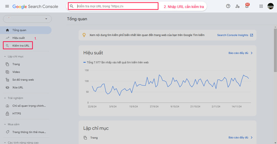Collapse the Lập chỉ mục section
This screenshot has width=277, height=144.
point(5,56)
